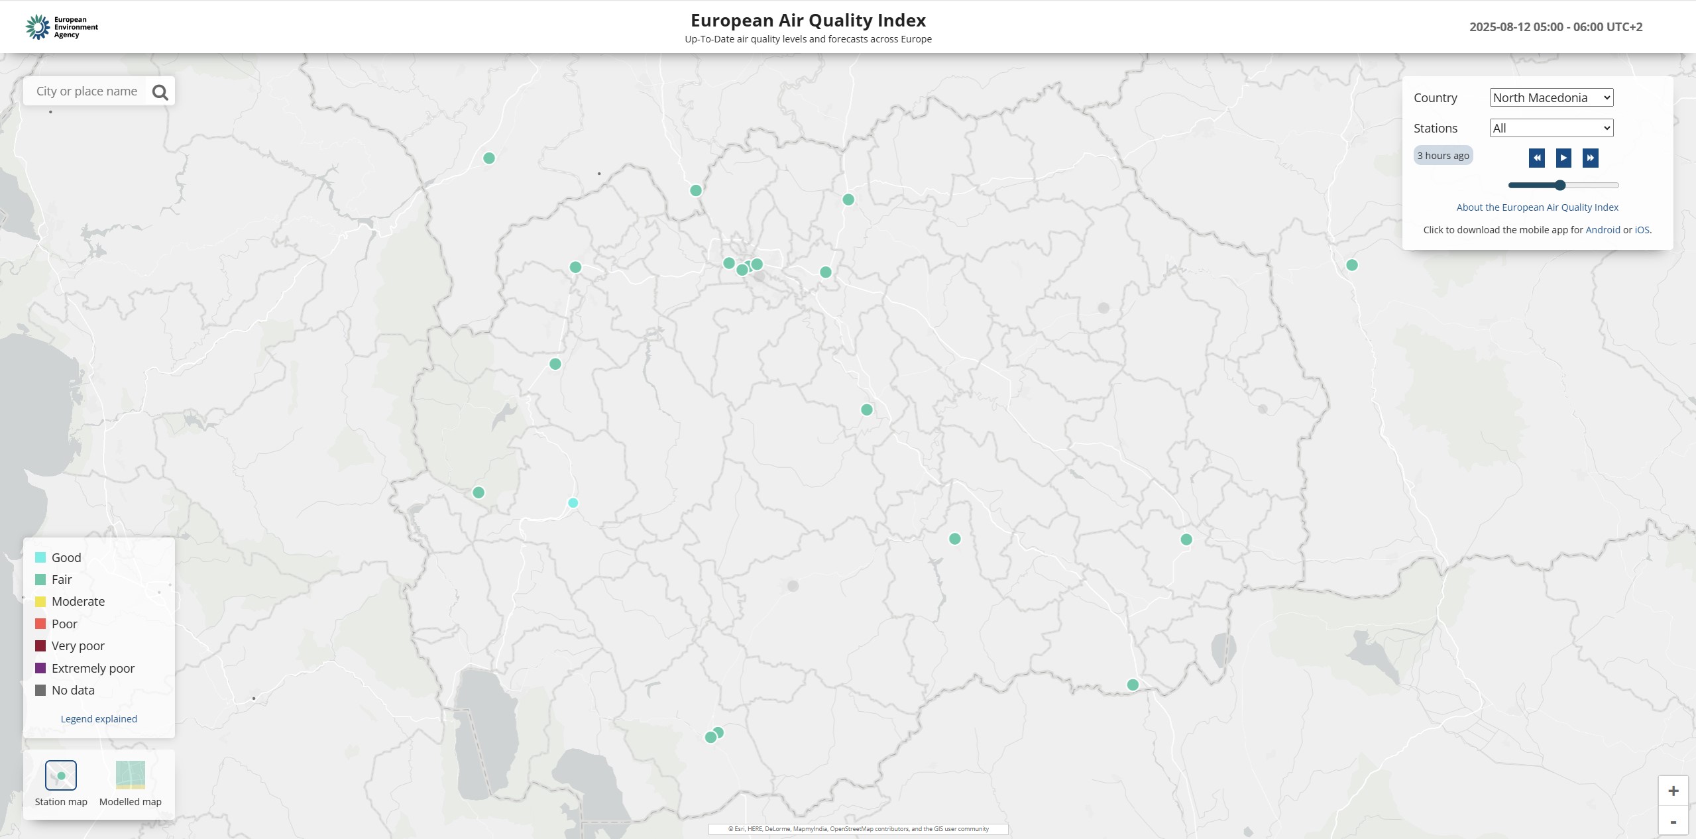Switch to Station map view

tap(61, 776)
